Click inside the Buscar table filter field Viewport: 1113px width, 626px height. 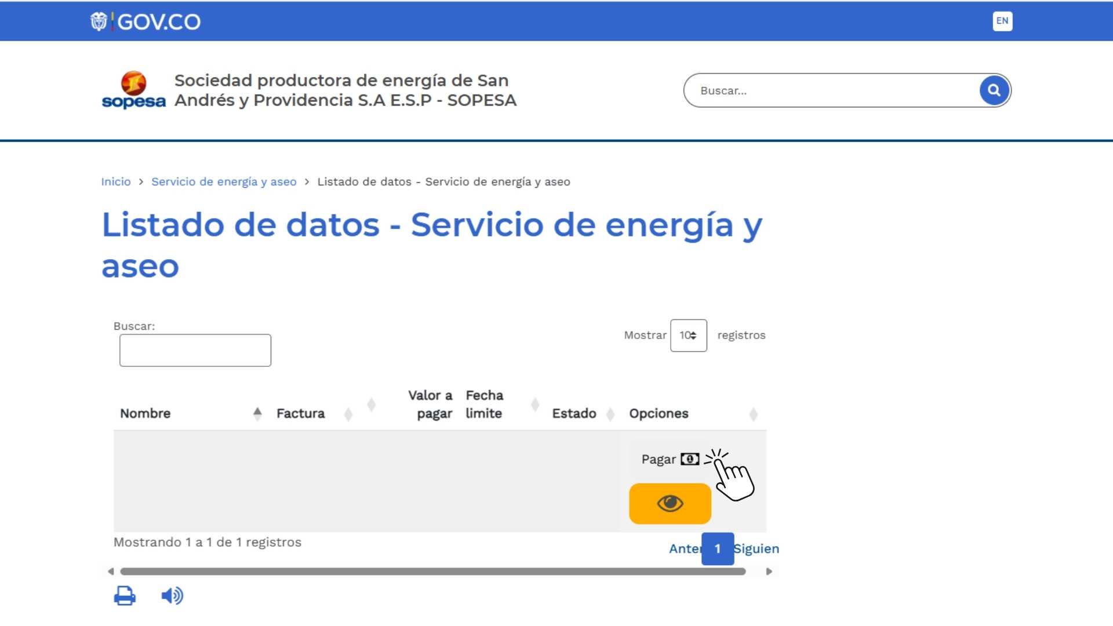(195, 350)
